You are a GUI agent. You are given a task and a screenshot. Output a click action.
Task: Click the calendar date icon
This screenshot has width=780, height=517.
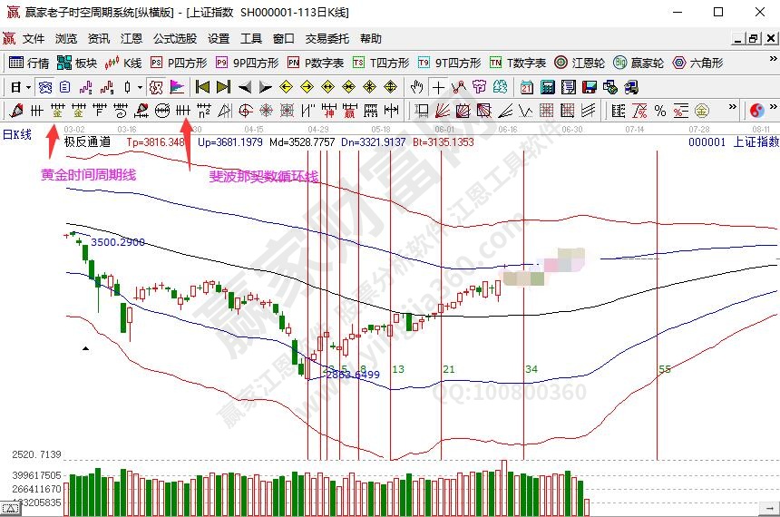(527, 87)
